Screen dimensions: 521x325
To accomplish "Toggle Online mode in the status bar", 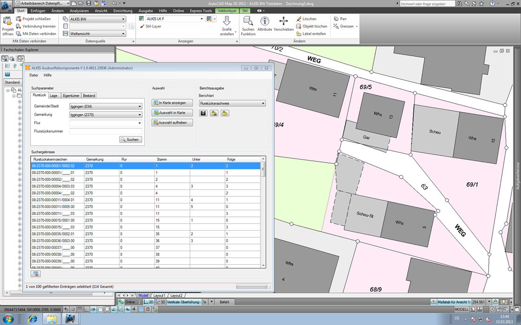I will (130, 302).
